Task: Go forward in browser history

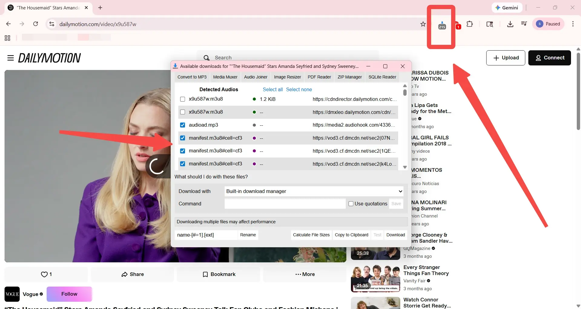Action: click(x=22, y=24)
